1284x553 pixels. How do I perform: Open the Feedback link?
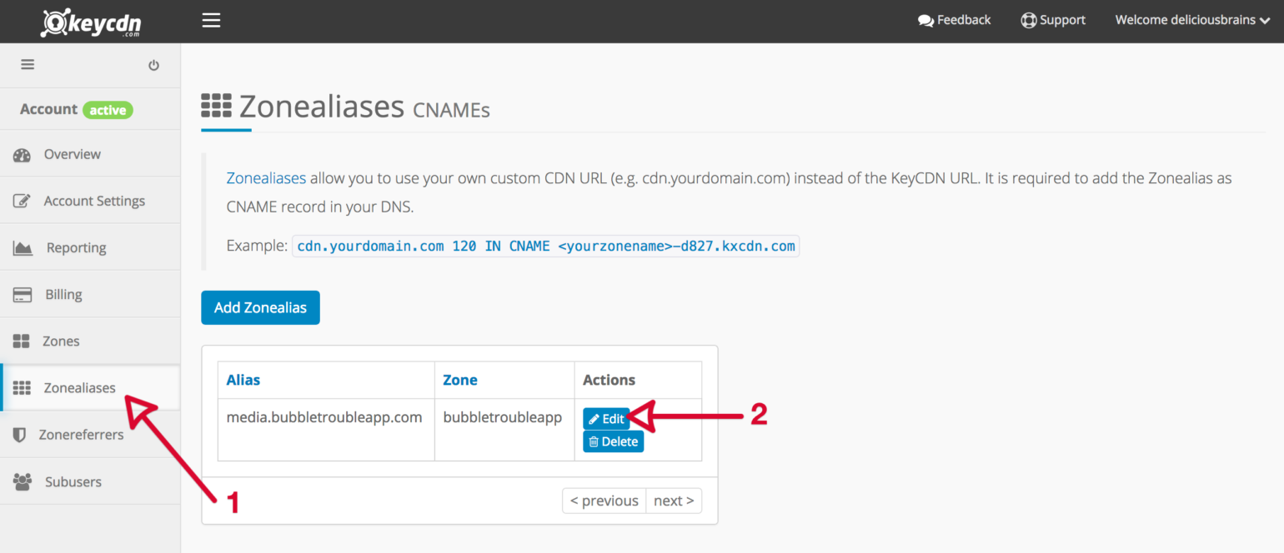[954, 20]
